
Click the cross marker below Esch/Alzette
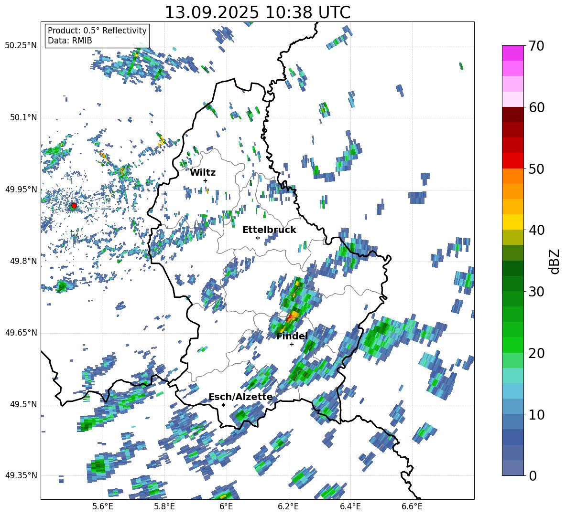223,405
